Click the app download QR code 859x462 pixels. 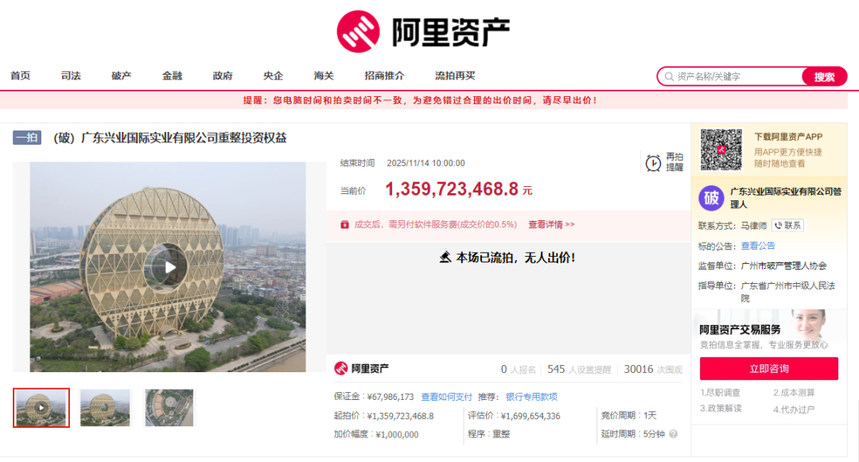[x=721, y=149]
